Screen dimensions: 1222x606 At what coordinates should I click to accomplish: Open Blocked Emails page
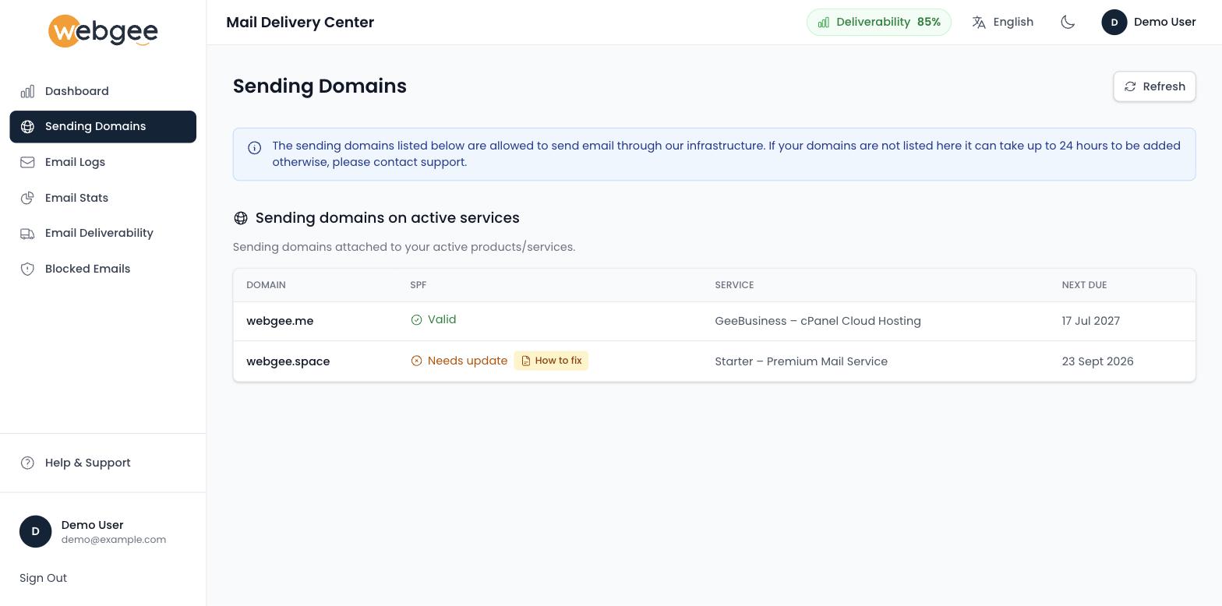103,269
